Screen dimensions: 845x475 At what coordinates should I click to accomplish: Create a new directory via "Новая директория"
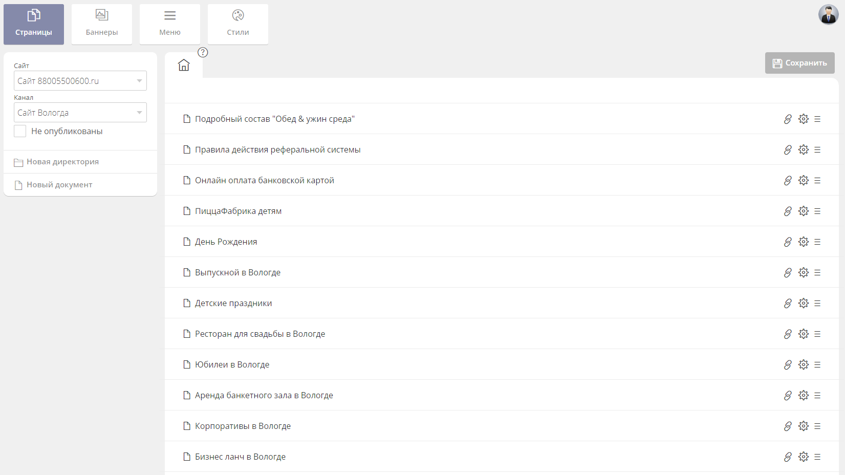pyautogui.click(x=62, y=162)
